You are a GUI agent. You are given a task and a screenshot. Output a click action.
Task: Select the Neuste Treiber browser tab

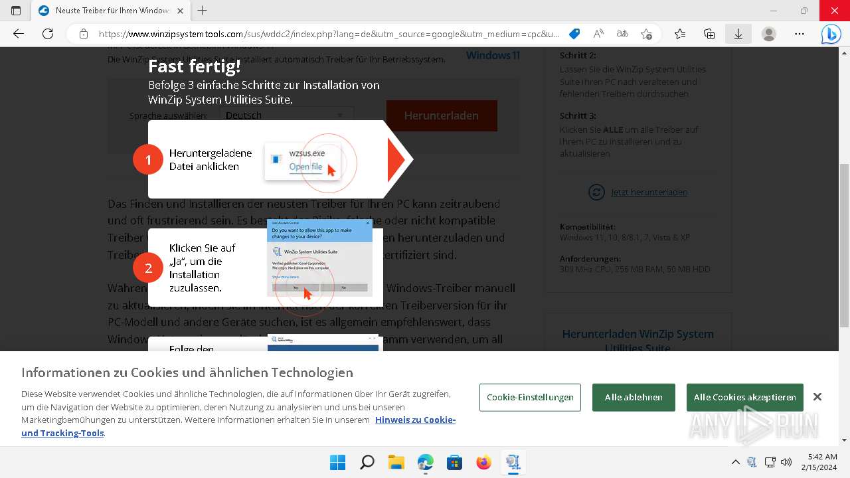point(112,11)
